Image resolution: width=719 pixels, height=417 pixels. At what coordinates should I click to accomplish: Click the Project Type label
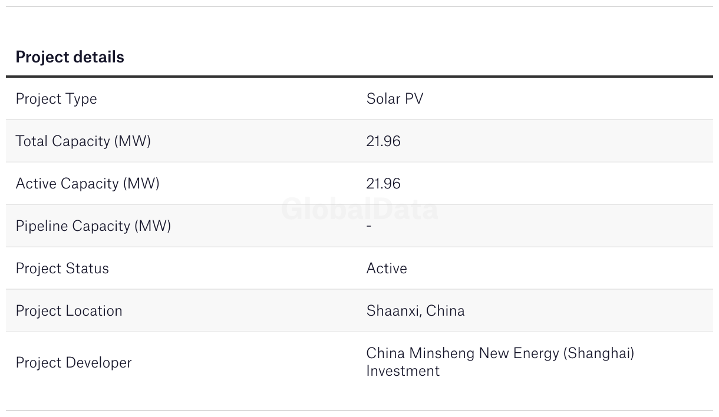point(56,99)
